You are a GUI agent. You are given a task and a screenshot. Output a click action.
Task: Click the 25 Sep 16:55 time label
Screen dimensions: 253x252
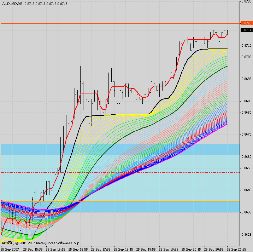(x=78, y=250)
